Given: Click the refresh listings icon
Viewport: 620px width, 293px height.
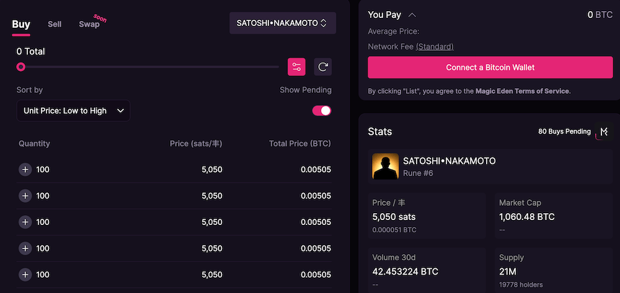Looking at the screenshot, I should [x=322, y=67].
